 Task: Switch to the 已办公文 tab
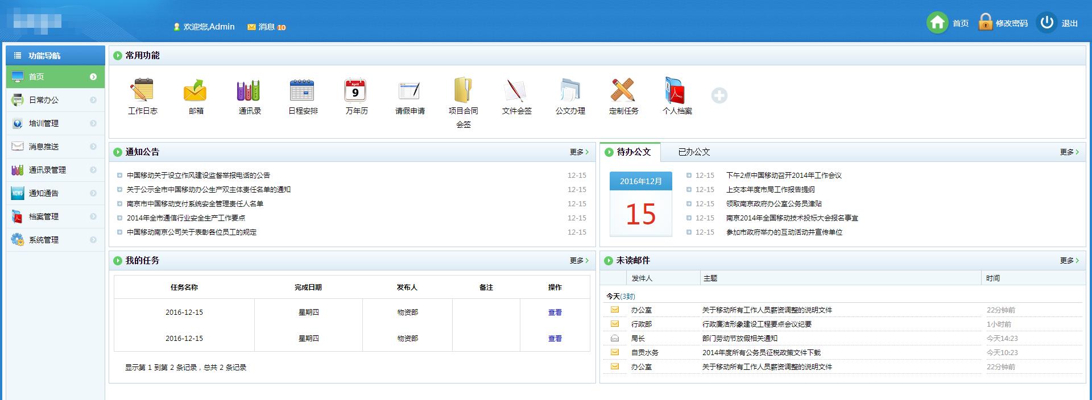(x=694, y=152)
